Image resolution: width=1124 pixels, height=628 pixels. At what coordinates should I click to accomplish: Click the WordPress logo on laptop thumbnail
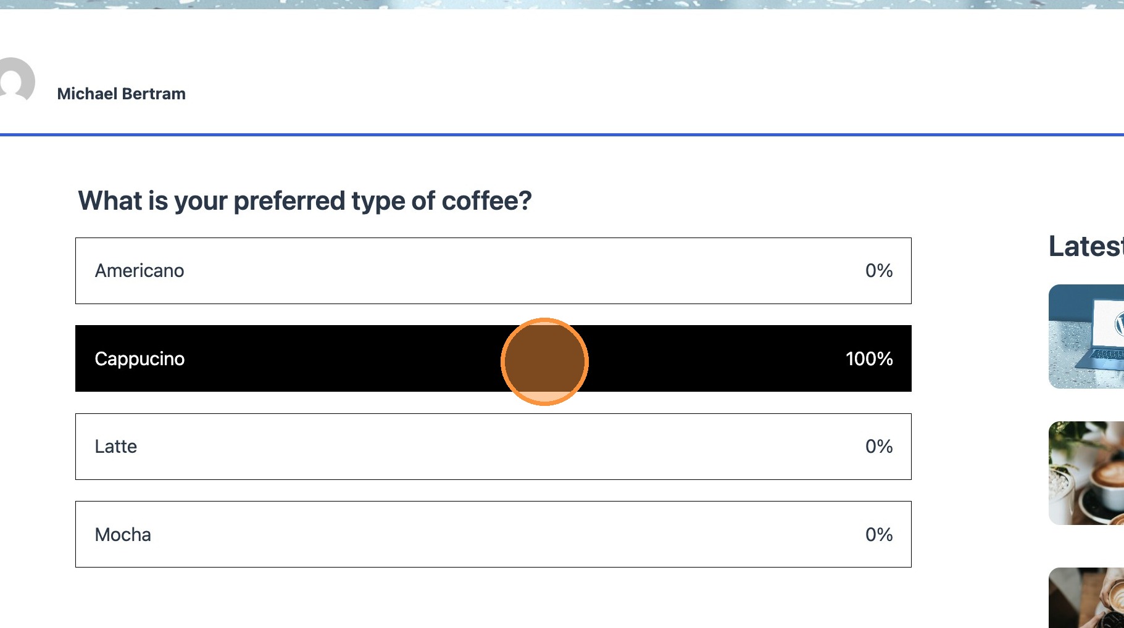coord(1119,323)
